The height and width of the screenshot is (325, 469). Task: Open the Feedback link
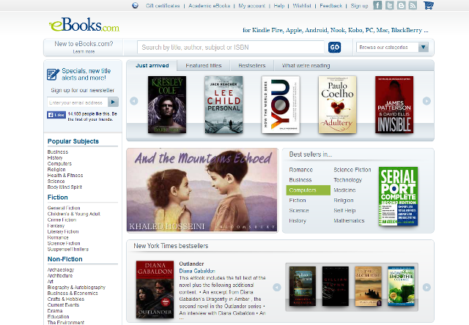tap(330, 6)
